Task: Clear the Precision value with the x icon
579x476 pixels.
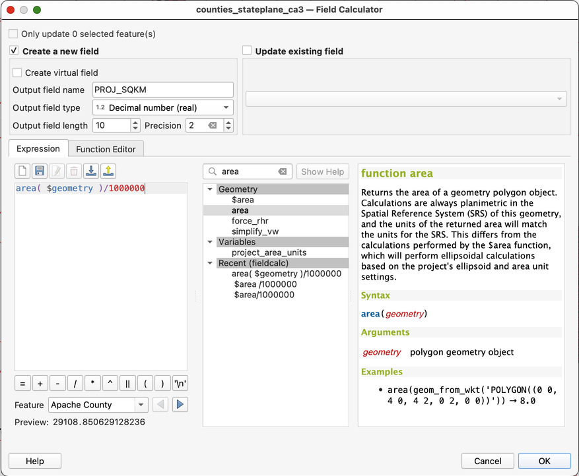Action: tap(212, 125)
